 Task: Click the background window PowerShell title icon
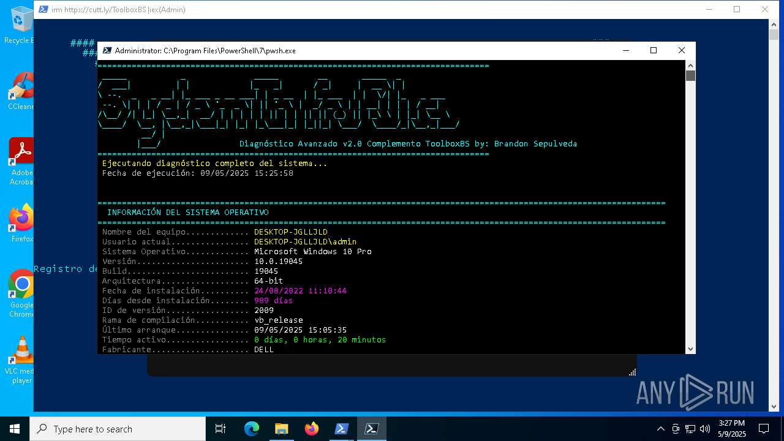pyautogui.click(x=43, y=9)
